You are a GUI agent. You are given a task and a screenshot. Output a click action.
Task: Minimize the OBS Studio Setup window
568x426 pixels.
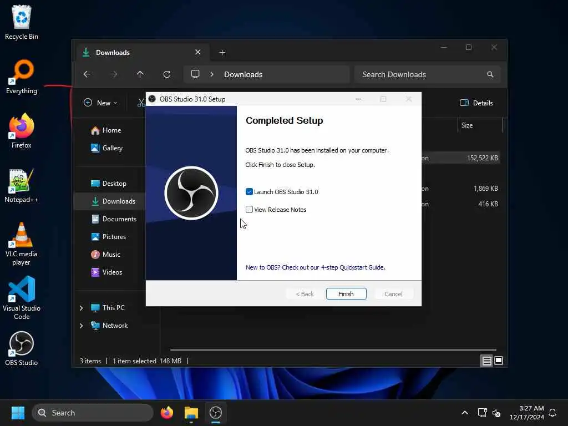358,99
